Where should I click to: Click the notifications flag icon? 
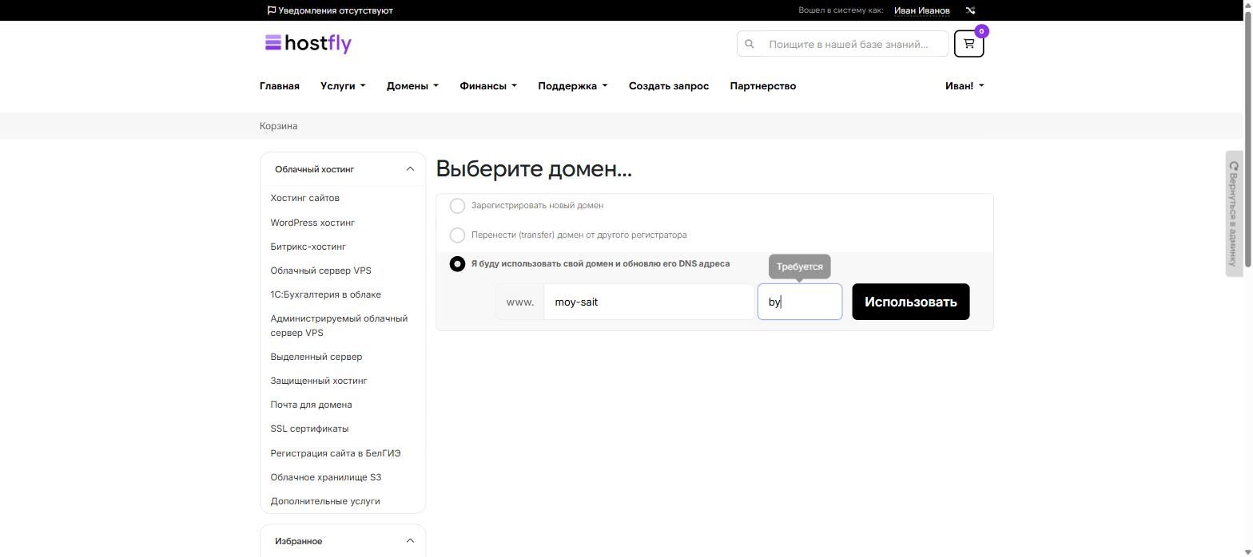pos(272,10)
